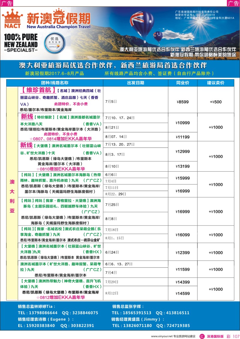Click the ☆0807、0814增加EKKA嘉年华 note

click(61, 139)
